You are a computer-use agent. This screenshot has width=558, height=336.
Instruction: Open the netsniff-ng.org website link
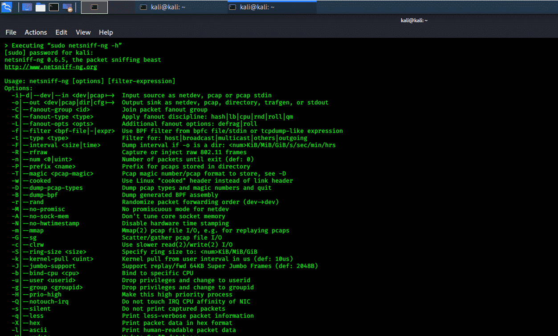(51, 67)
